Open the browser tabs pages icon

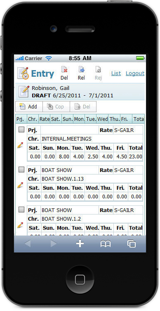pos(132,243)
